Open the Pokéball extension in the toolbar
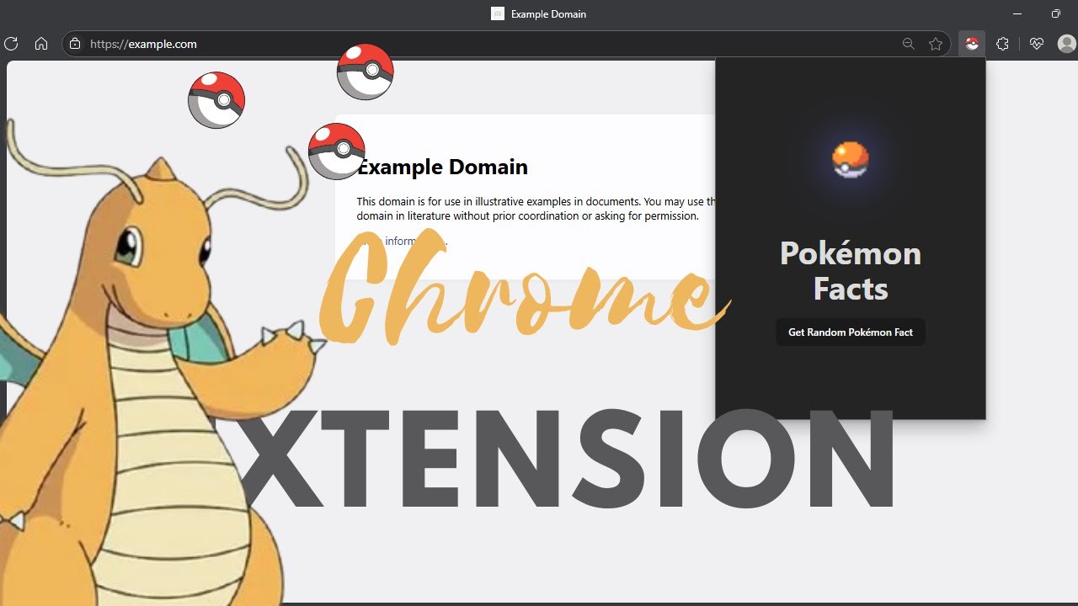 972,44
